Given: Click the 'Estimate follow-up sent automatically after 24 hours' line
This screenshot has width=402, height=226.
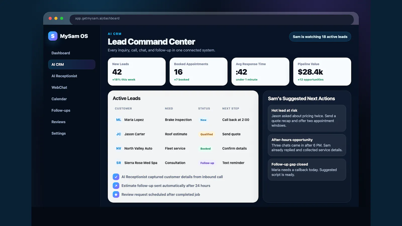Looking at the screenshot, I should [166, 186].
